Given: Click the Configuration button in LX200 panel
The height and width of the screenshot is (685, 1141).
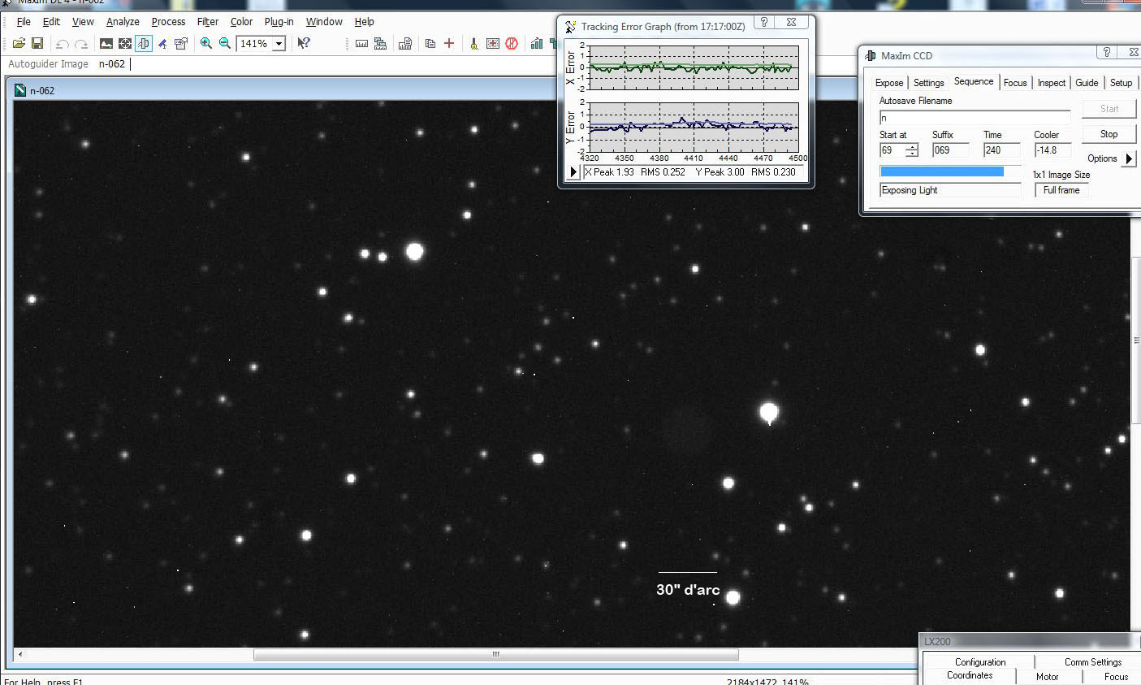Looking at the screenshot, I should point(979,662).
